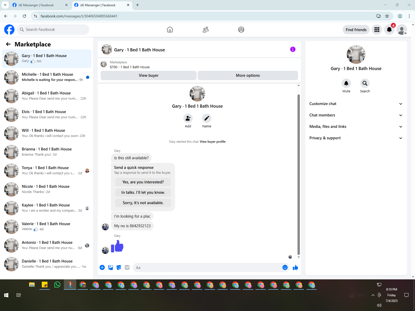Viewport: 415px width, 311px height.
Task: Open the browser tab search dropdown
Action: coord(5,5)
